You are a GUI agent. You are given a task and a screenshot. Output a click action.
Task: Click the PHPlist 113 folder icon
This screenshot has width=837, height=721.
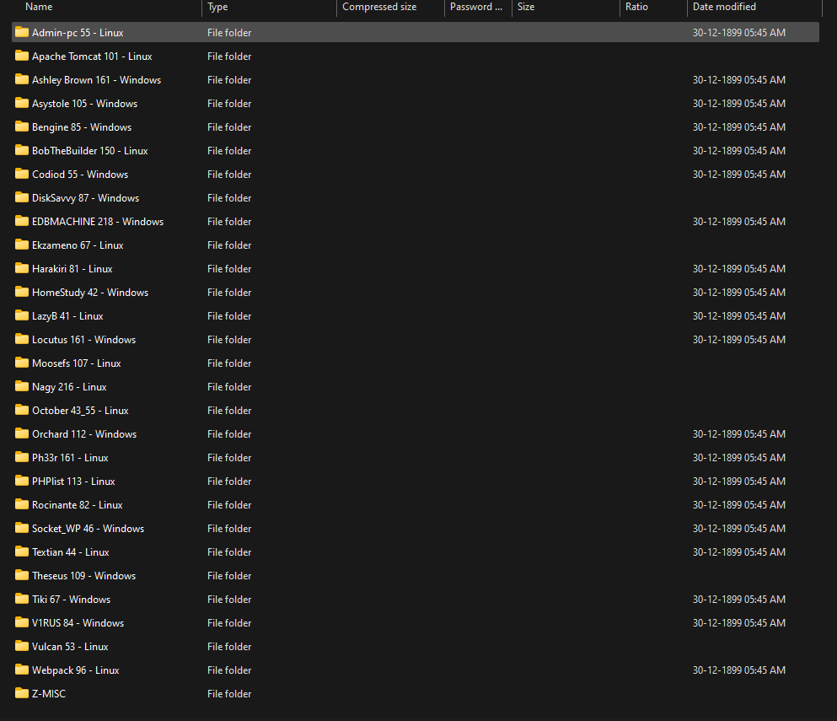[x=22, y=481]
